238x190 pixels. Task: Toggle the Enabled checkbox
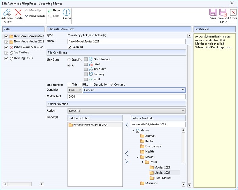69,47
